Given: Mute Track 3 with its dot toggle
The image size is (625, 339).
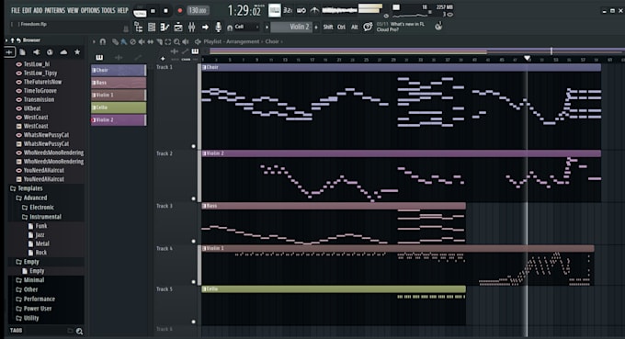Looking at the screenshot, I should pyautogui.click(x=193, y=241).
